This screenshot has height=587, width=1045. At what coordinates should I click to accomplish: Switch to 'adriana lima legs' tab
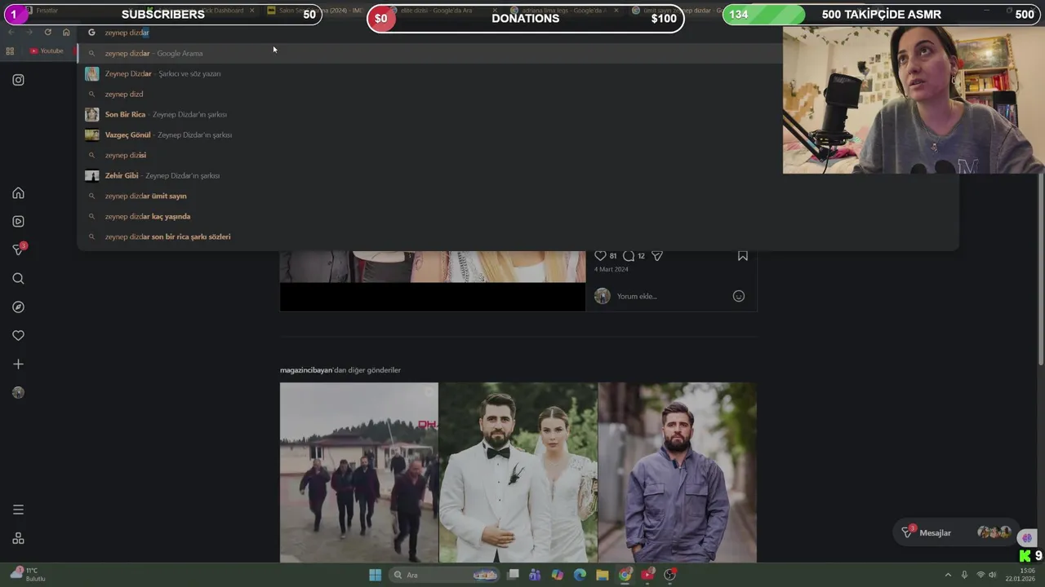pyautogui.click(x=563, y=11)
